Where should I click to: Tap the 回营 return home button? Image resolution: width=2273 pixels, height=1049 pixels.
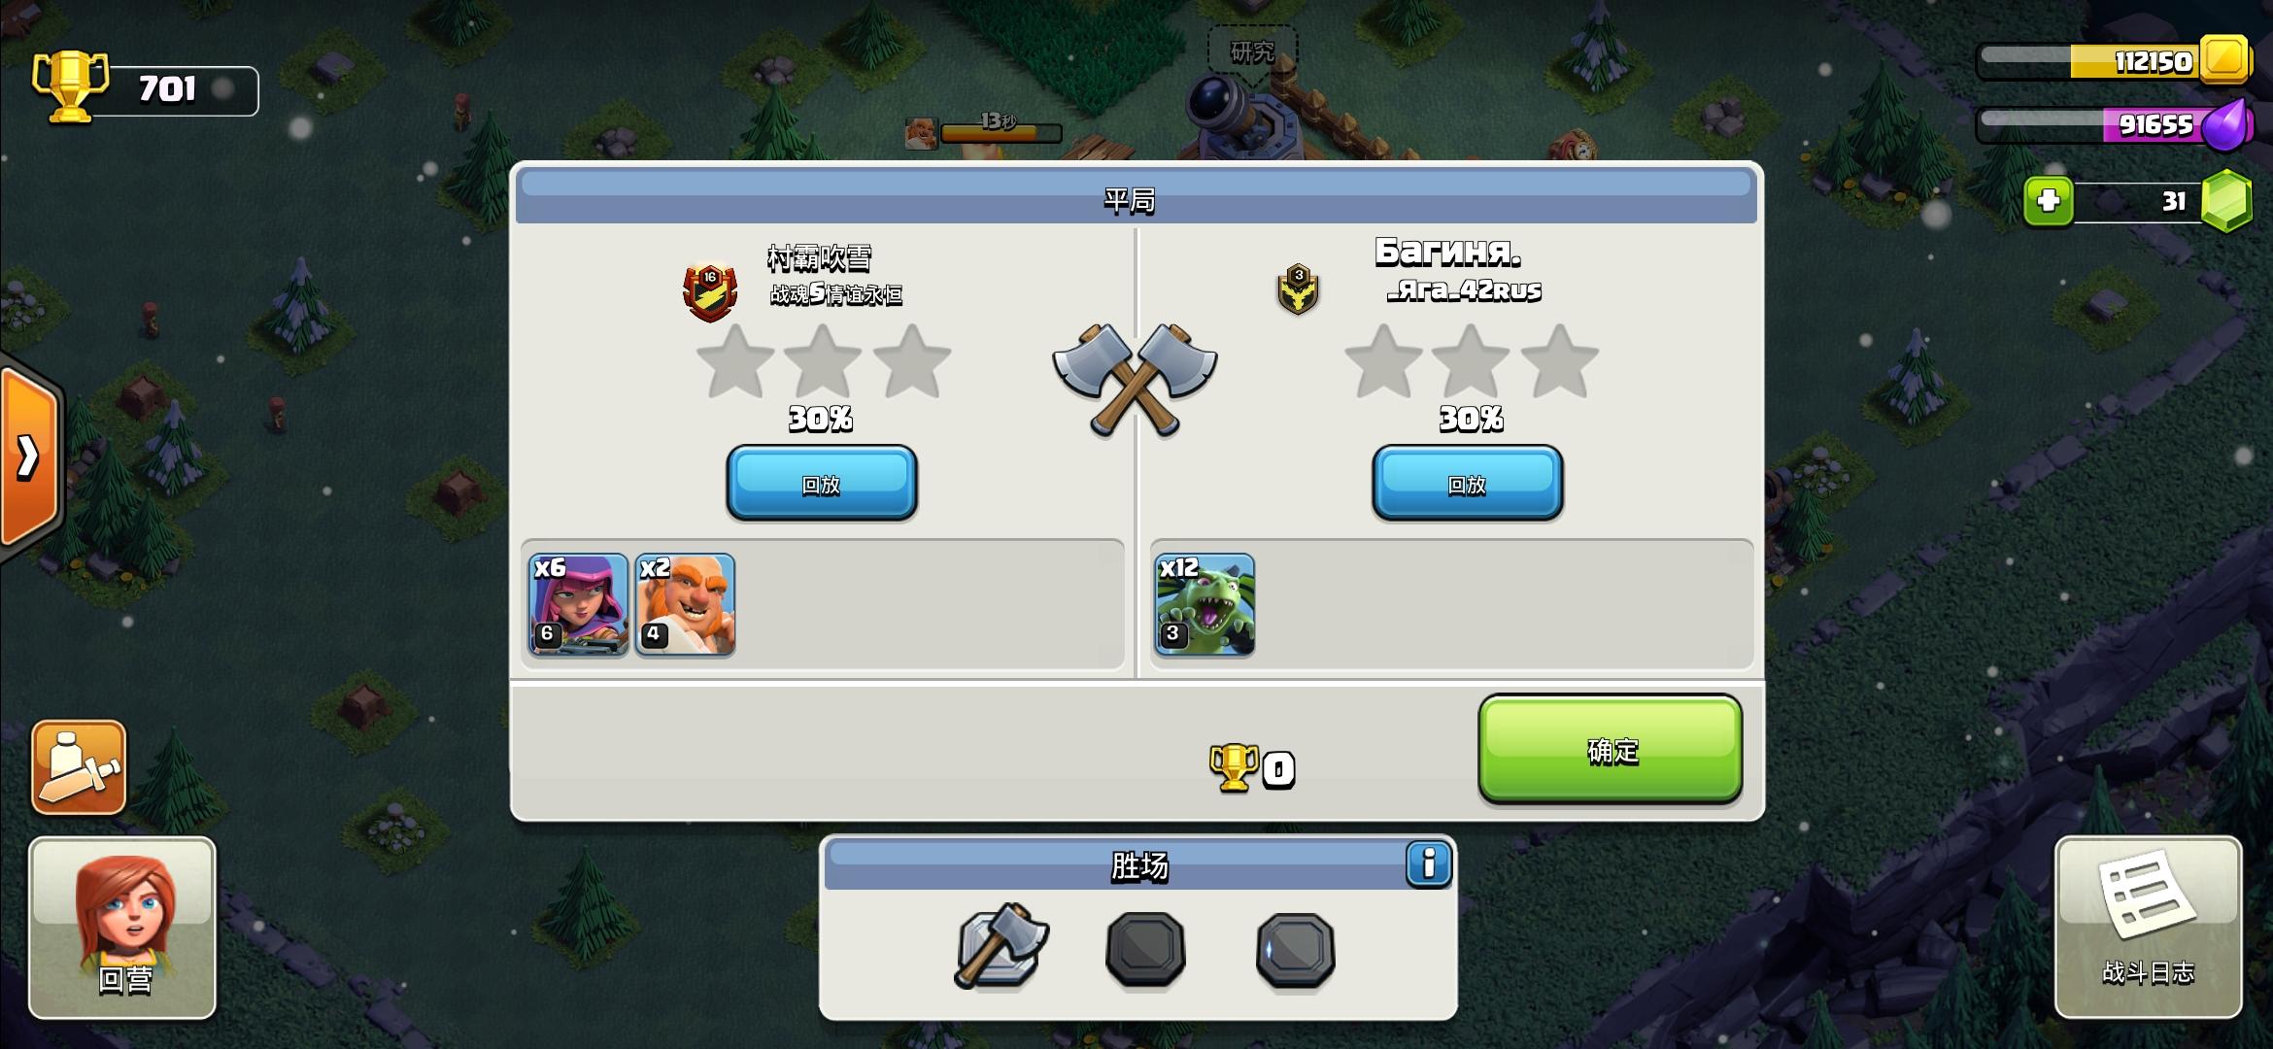(x=122, y=927)
